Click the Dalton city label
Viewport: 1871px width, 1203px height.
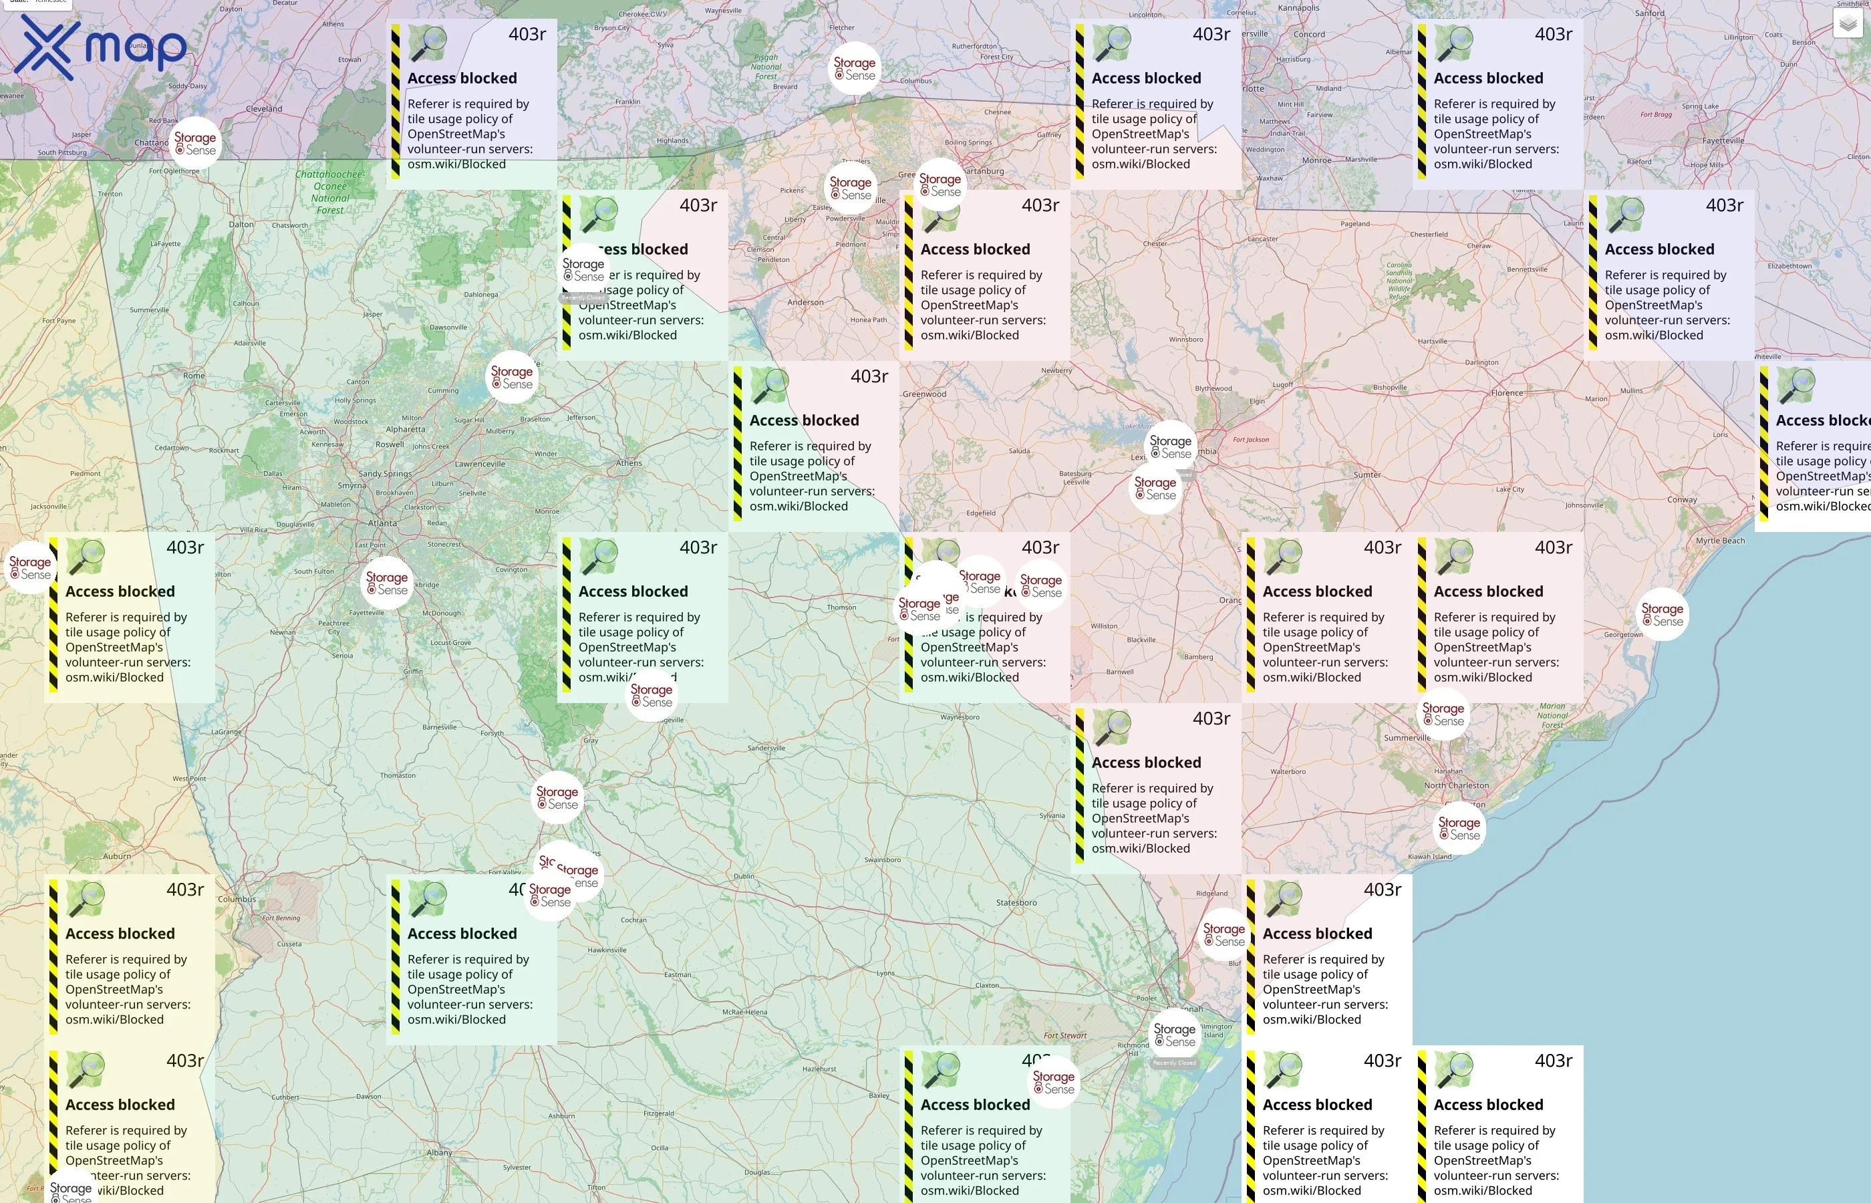tap(241, 225)
